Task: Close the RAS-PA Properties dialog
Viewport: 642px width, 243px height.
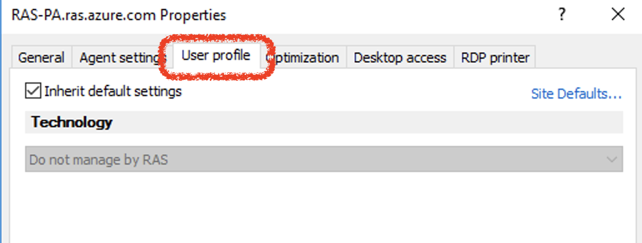Action: (618, 15)
